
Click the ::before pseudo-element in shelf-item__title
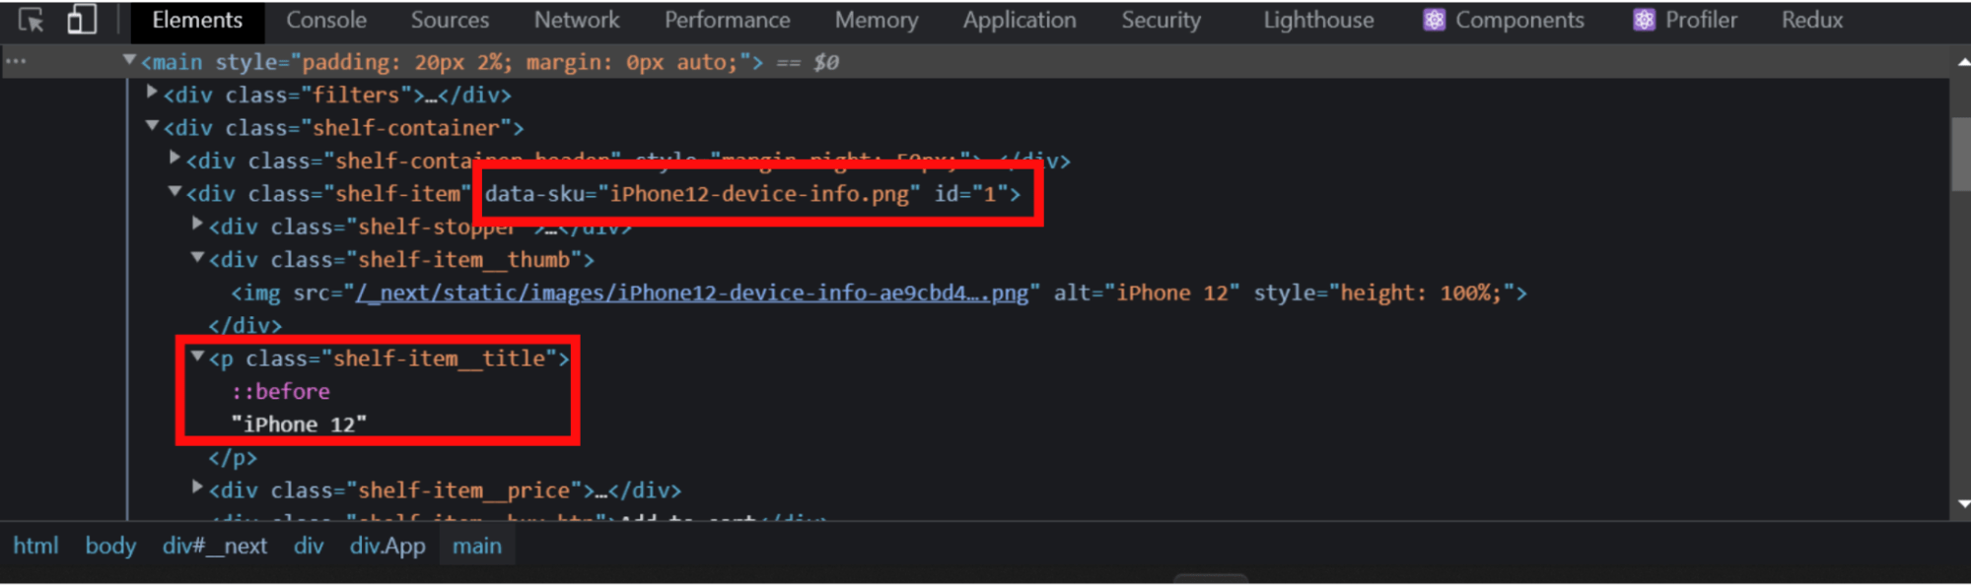(x=279, y=390)
